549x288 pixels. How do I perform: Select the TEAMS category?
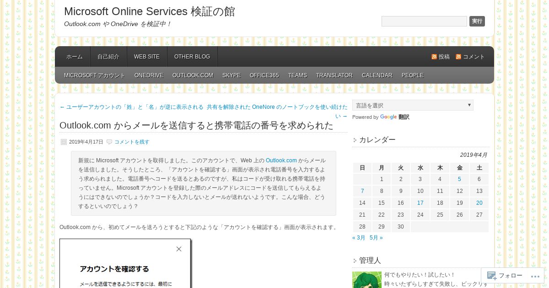(x=297, y=75)
